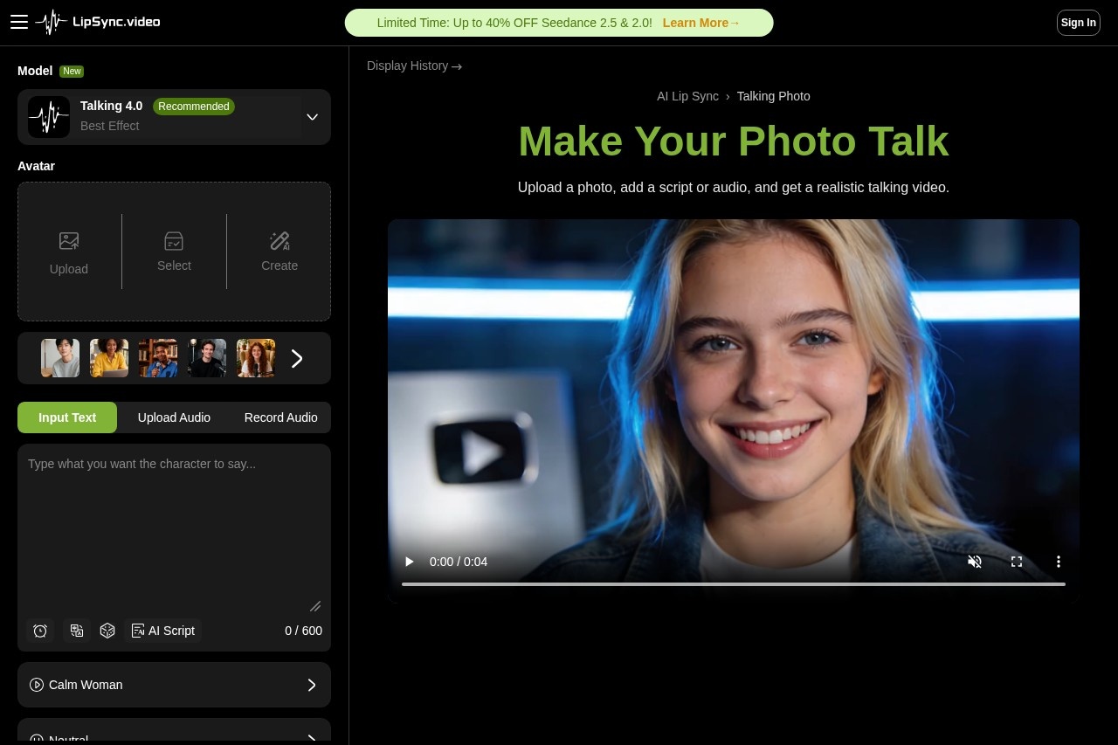The width and height of the screenshot is (1118, 745).
Task: Seek on the video progress bar
Action: [734, 583]
